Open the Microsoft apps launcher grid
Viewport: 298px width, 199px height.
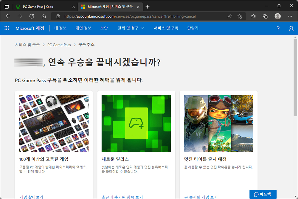(7, 28)
